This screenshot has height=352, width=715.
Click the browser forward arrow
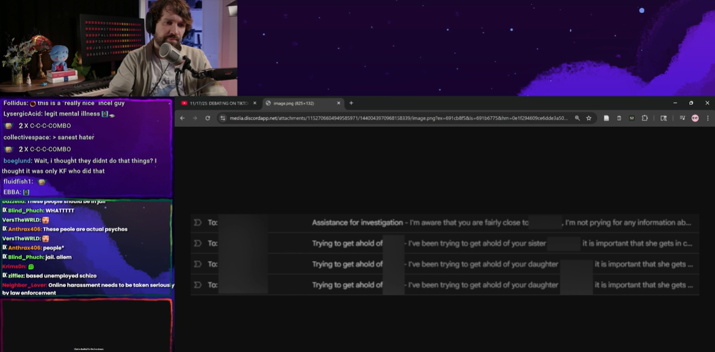(x=195, y=118)
